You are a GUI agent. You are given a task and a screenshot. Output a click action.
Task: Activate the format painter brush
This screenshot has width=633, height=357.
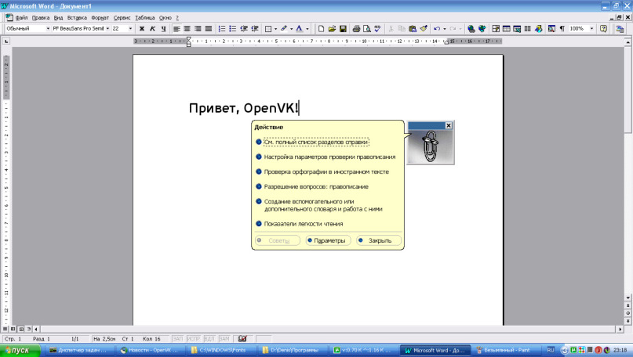click(x=423, y=29)
